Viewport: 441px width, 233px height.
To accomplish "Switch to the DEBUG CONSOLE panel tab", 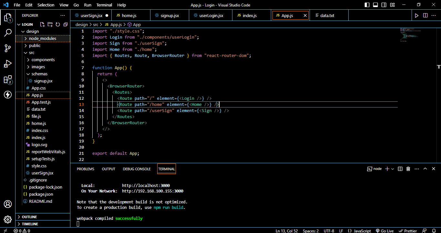I will [137, 169].
